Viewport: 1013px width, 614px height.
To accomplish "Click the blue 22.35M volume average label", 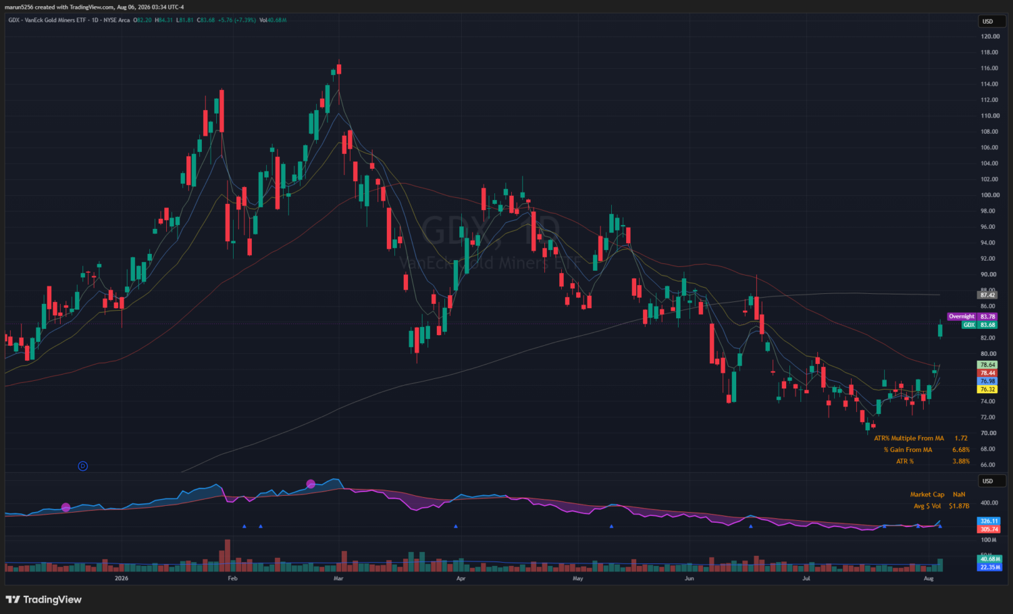I will pyautogui.click(x=990, y=567).
